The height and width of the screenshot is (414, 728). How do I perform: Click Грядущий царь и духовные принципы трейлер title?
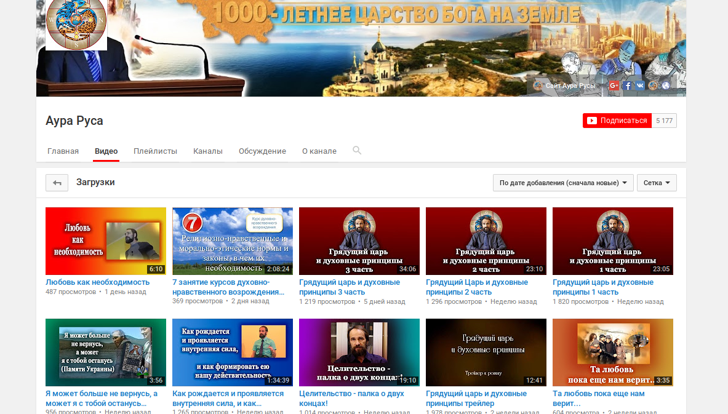476,398
